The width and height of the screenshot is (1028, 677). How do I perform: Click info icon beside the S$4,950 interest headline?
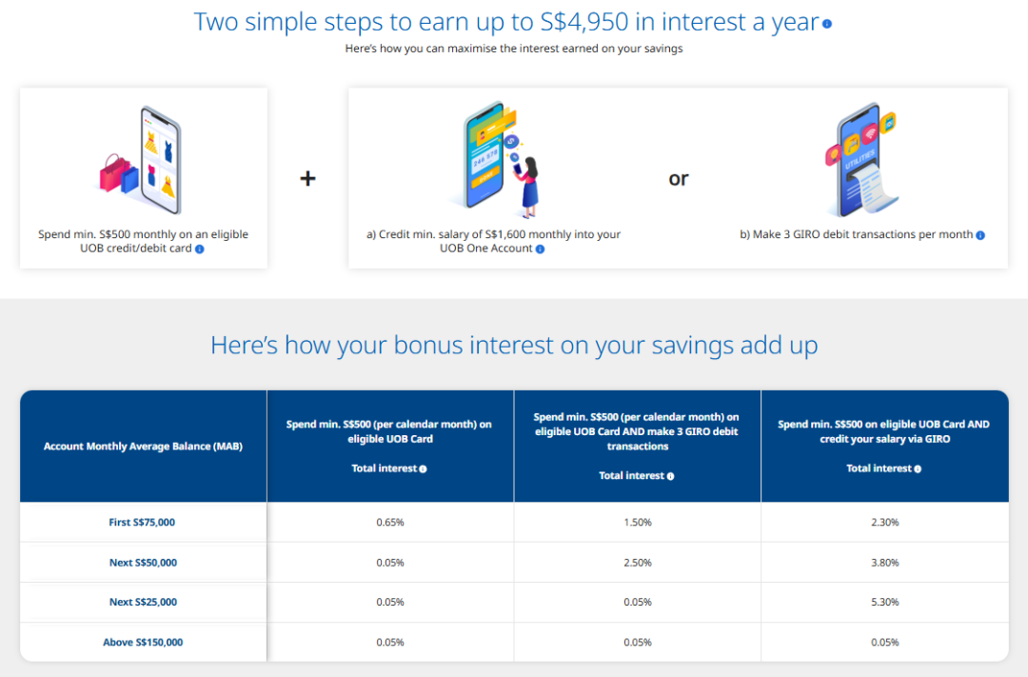pyautogui.click(x=827, y=24)
